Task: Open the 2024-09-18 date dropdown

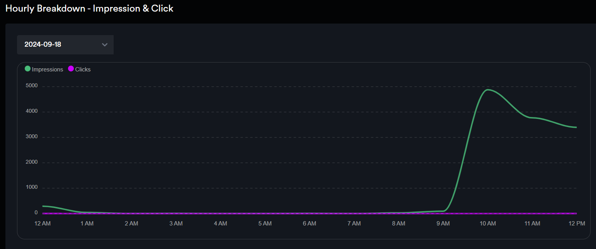Action: [x=65, y=44]
